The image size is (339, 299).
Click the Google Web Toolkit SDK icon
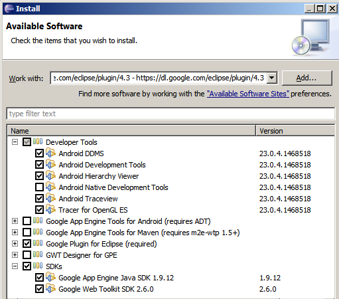pos(50,288)
